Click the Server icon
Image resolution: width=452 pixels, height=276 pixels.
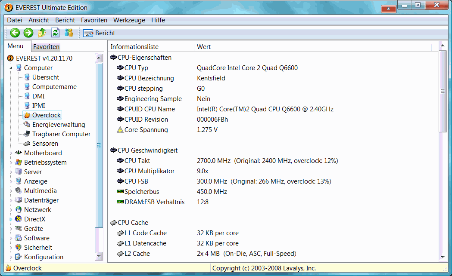[x=19, y=172]
